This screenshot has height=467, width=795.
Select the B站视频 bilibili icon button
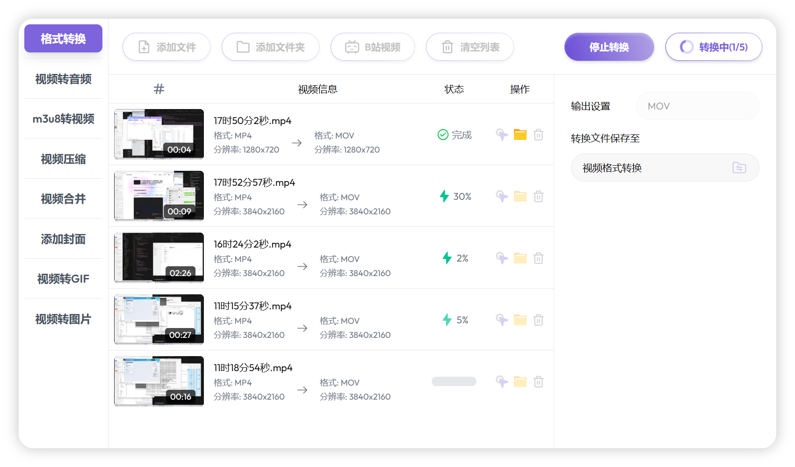point(350,47)
